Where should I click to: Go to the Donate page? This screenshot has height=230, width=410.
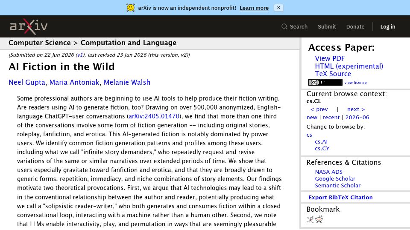(355, 26)
